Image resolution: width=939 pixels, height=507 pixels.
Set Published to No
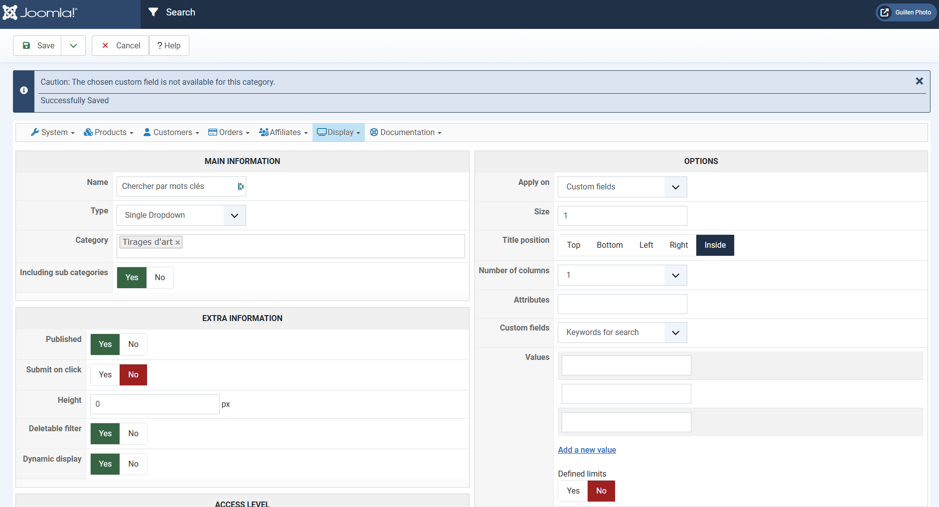click(x=134, y=344)
